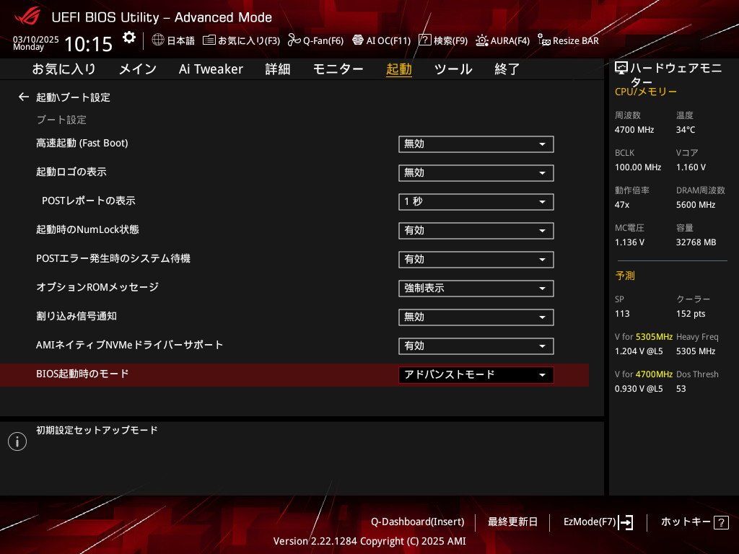Click the info circle icon
Screen dimensions: 739x554
17,441
